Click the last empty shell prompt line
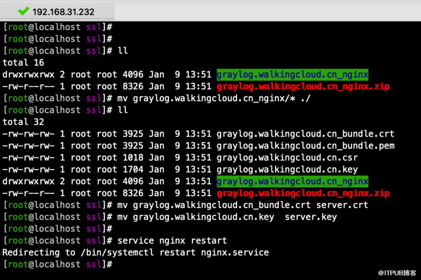Image resolution: width=421 pixels, height=280 pixels. click(x=57, y=264)
